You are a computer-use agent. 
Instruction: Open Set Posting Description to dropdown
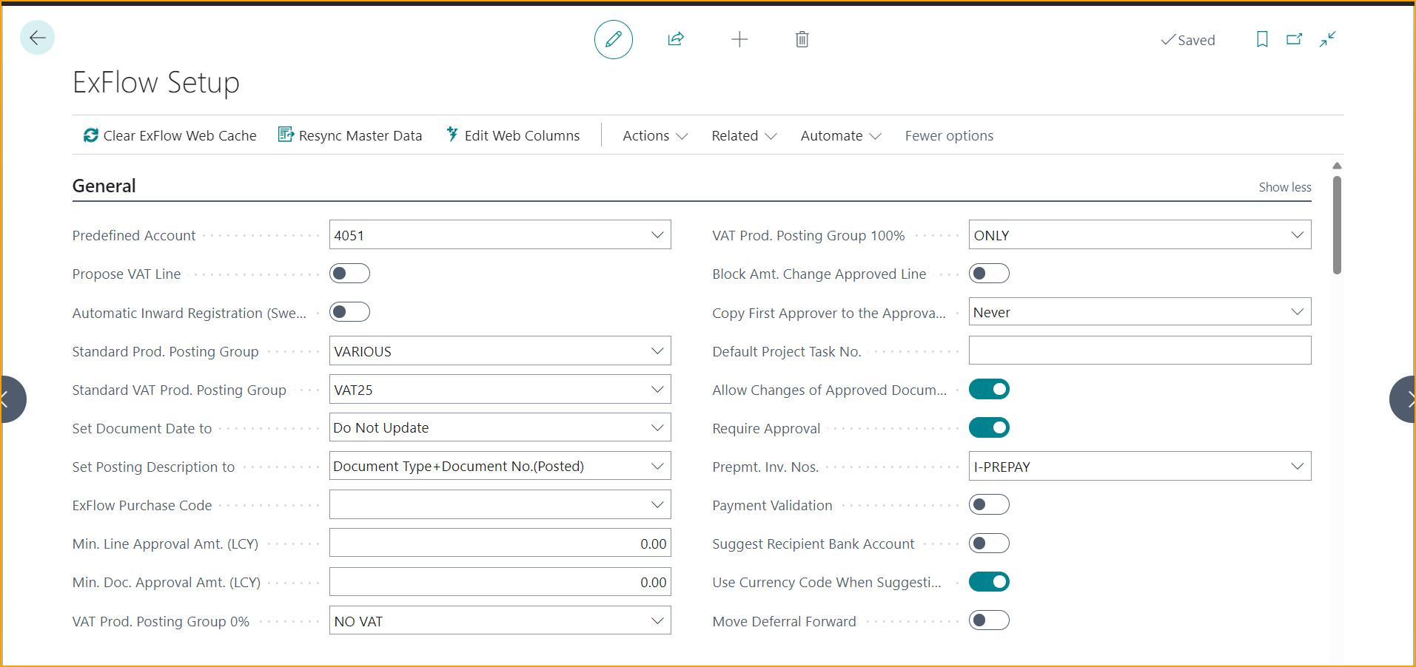click(x=657, y=466)
